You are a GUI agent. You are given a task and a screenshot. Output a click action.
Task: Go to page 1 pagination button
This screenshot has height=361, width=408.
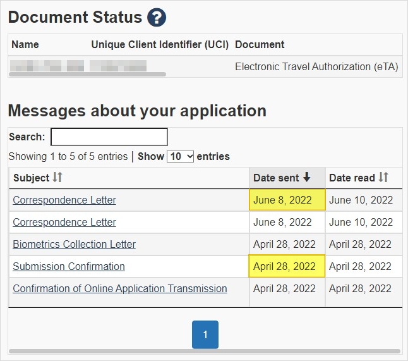205,334
